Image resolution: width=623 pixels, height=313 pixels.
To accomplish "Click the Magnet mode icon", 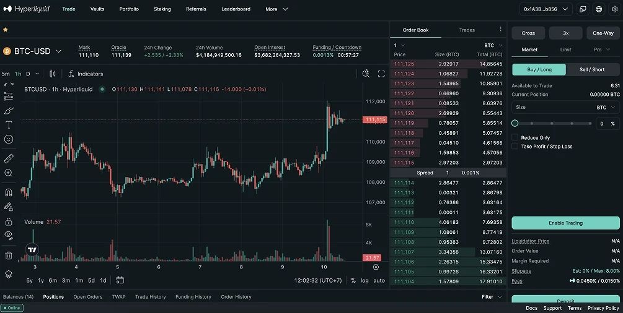I will tap(9, 192).
